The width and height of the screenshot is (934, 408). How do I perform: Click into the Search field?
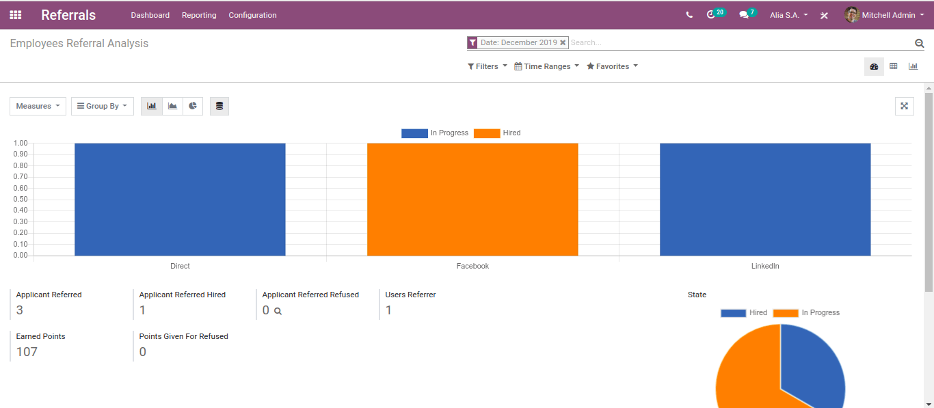[x=740, y=42]
